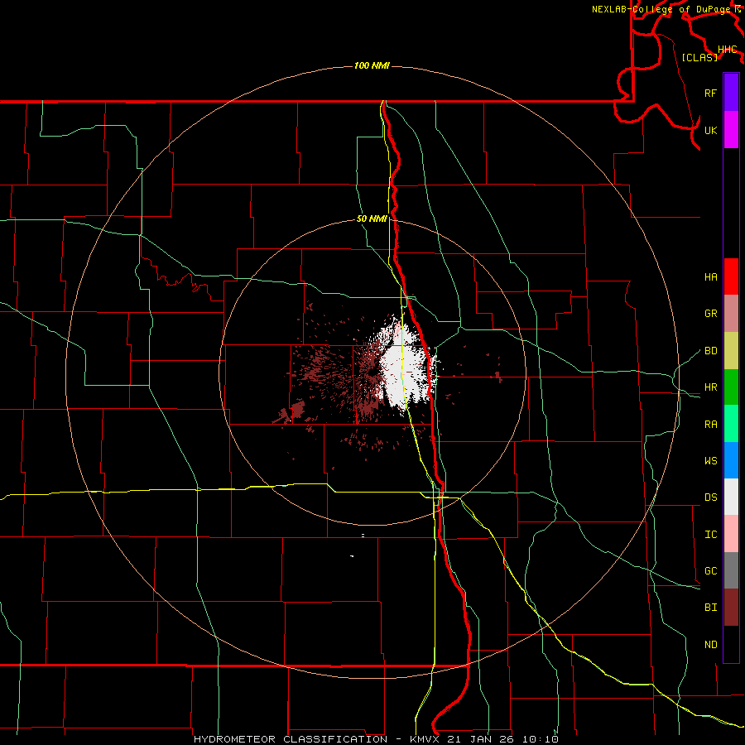Select the BD yellow legend swatch
The image size is (745, 745).
click(x=731, y=351)
